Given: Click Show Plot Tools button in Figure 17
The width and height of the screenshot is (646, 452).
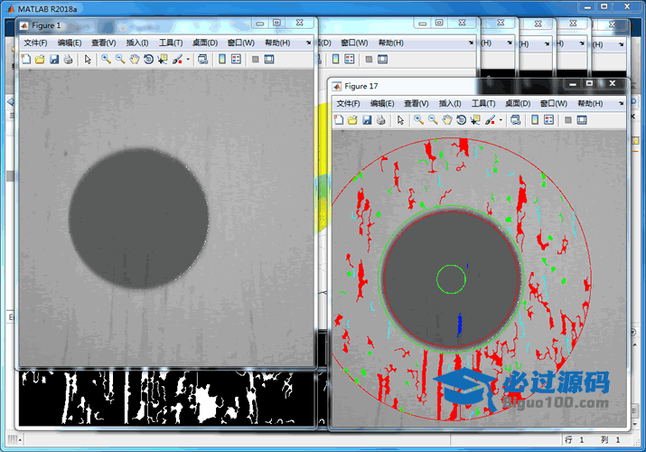Looking at the screenshot, I should (582, 120).
